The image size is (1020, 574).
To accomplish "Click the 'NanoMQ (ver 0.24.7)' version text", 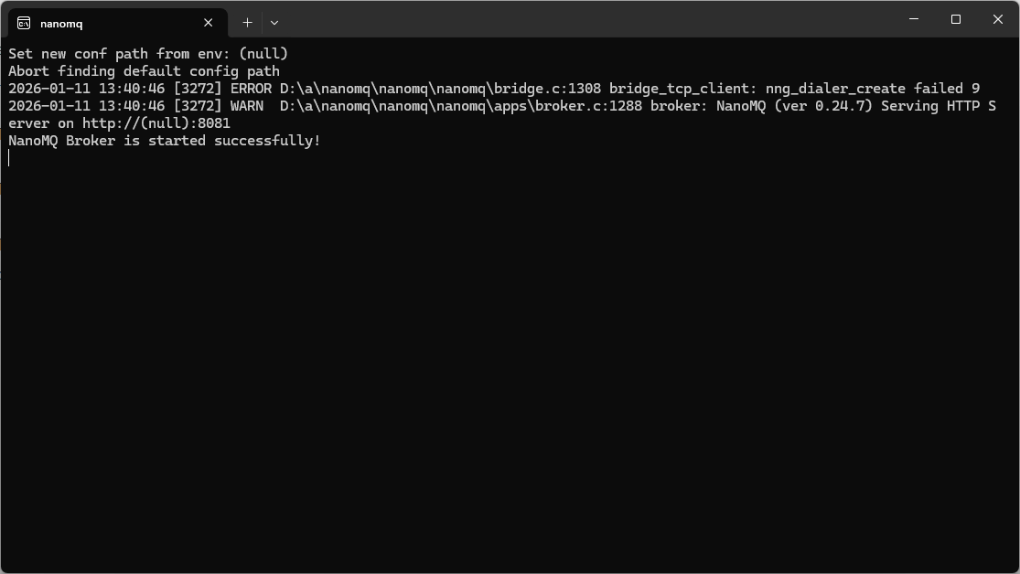I will [x=794, y=106].
